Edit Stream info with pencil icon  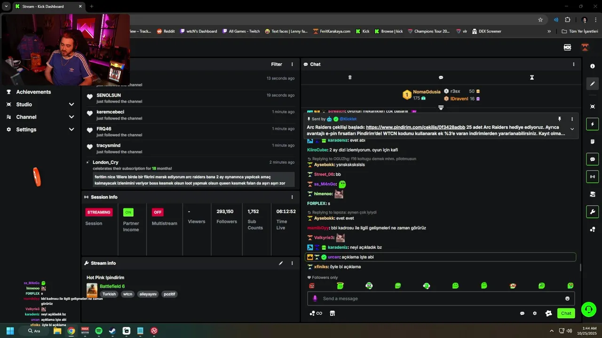click(281, 263)
